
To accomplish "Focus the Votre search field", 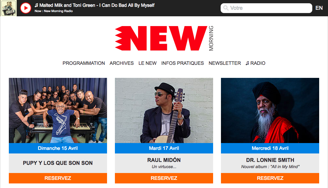I will pos(266,8).
